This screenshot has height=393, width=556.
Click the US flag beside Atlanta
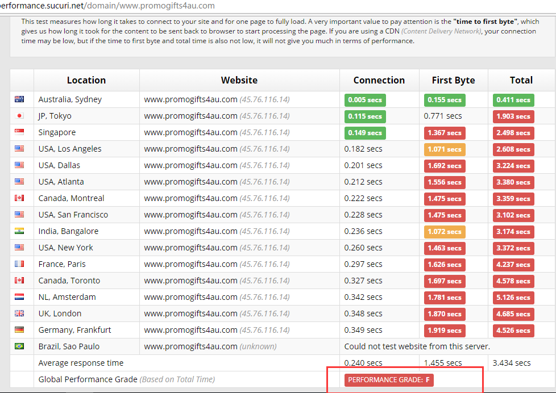tap(19, 181)
